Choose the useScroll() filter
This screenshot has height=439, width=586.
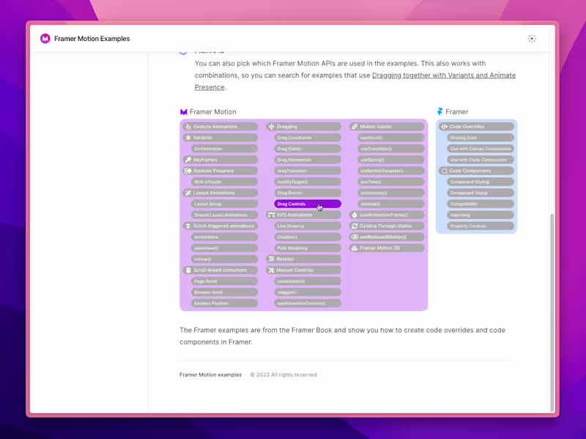pos(391,138)
